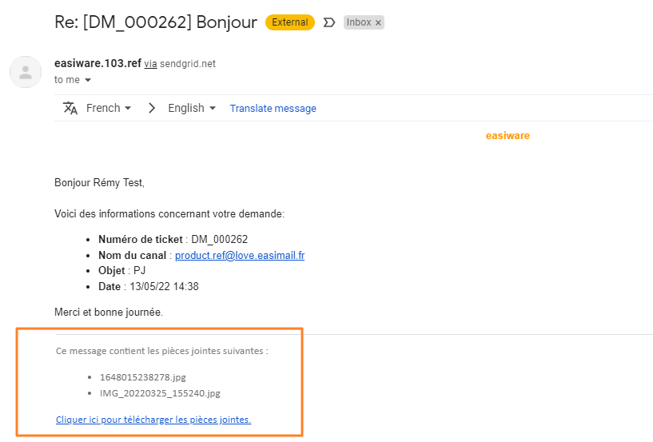Click the link to download the attachments
The height and width of the screenshot is (442, 653).
(153, 419)
